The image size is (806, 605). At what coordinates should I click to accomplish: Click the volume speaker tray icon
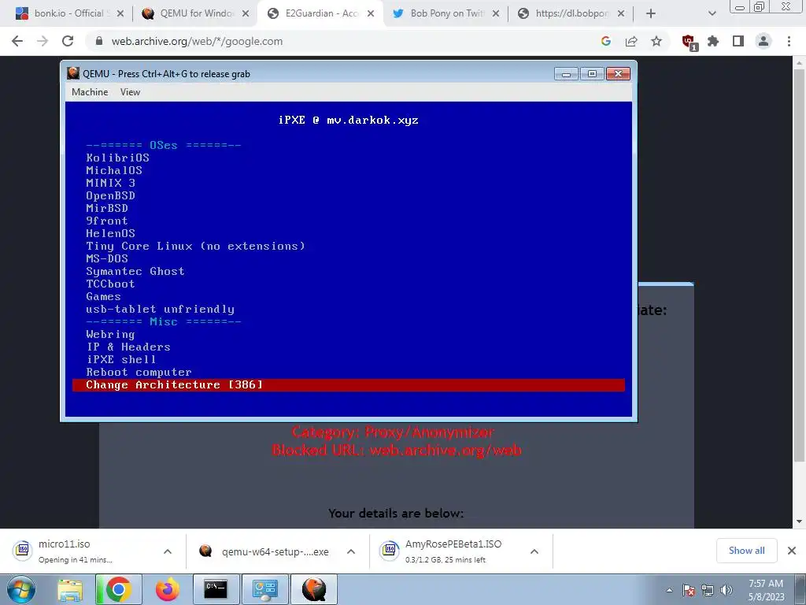point(726,590)
